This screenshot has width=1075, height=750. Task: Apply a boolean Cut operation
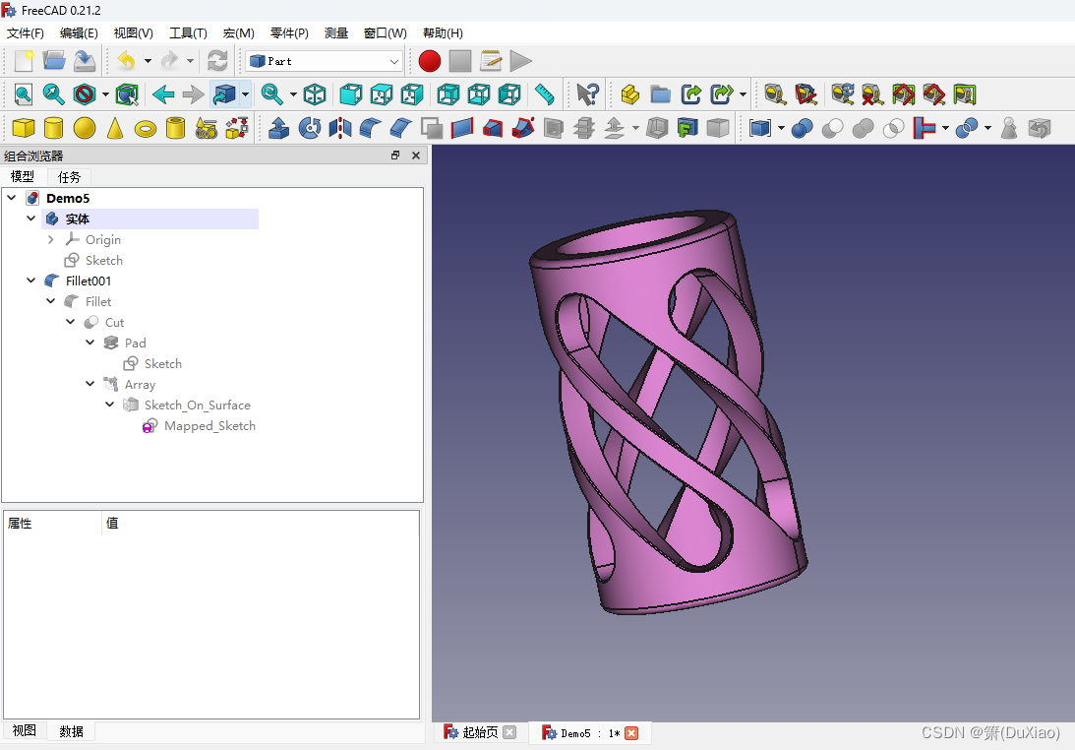point(832,128)
